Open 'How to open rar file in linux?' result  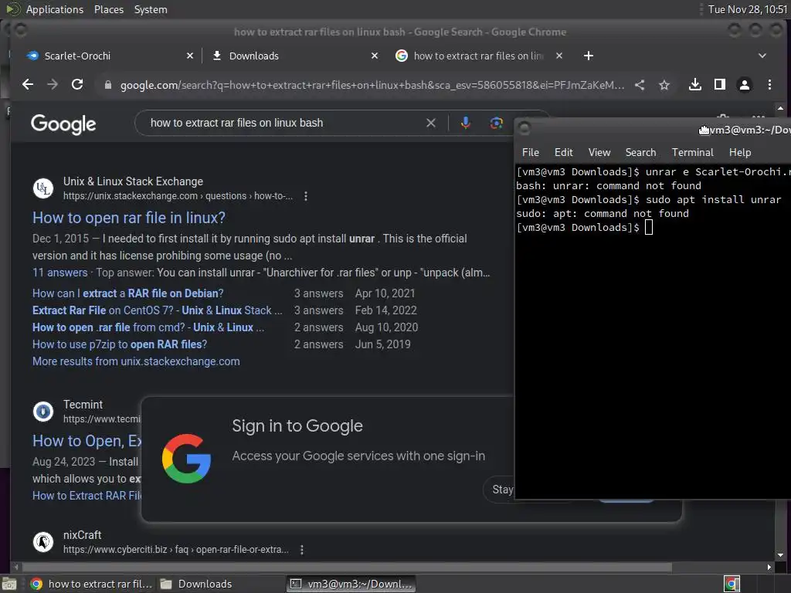[x=129, y=218]
